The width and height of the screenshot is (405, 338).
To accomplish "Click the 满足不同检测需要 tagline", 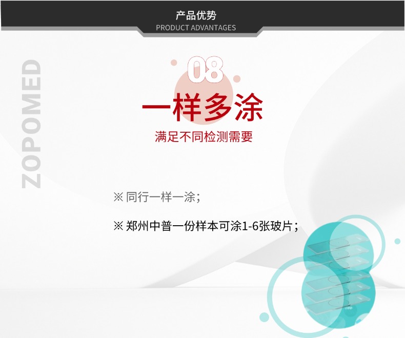I will pyautogui.click(x=204, y=137).
